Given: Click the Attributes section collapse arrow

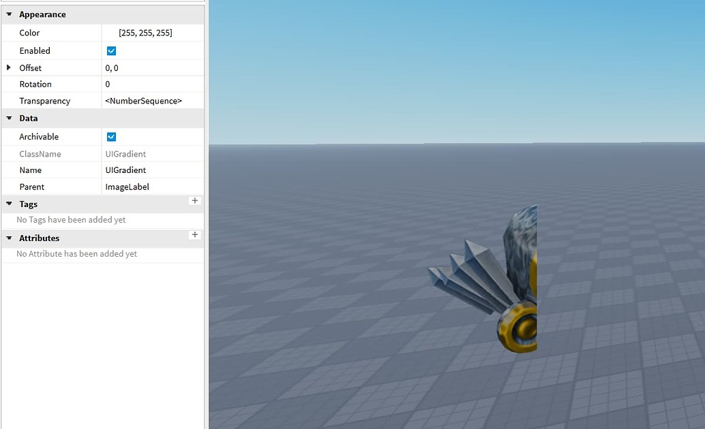Looking at the screenshot, I should [x=8, y=238].
